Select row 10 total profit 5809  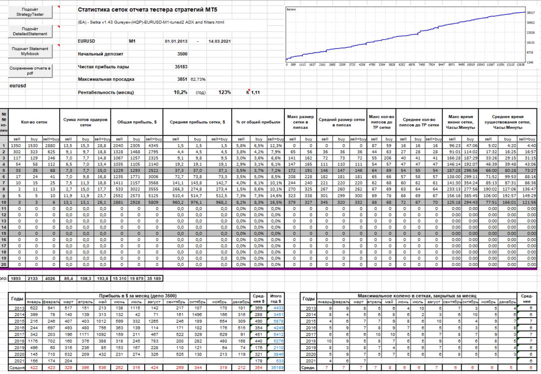[153, 202]
